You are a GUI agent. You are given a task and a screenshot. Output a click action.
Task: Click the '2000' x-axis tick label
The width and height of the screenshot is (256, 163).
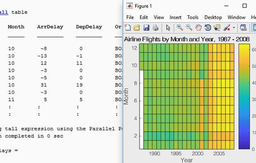198,153
